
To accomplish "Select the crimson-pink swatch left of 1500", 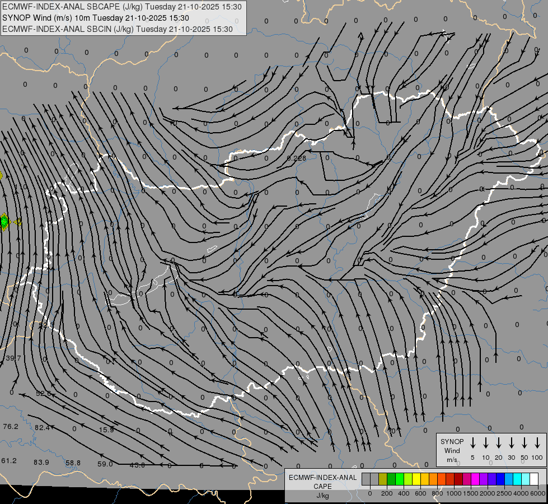I will point(467,479).
